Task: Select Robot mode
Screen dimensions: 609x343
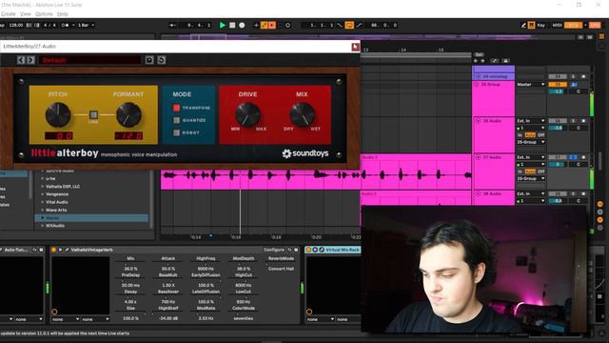Action: pyautogui.click(x=176, y=132)
